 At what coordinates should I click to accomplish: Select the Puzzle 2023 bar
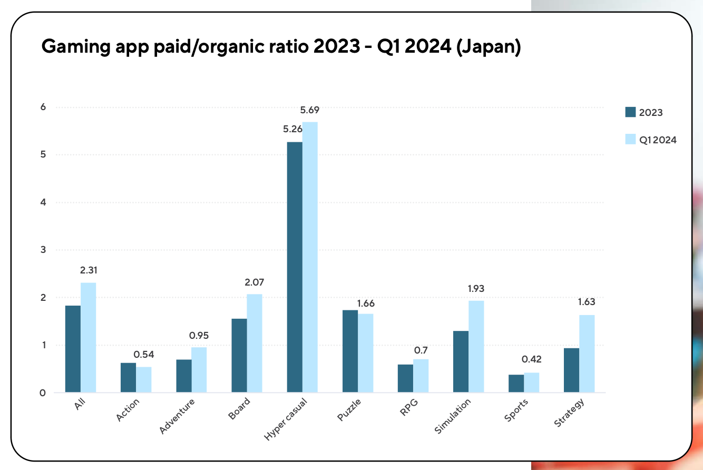350,351
